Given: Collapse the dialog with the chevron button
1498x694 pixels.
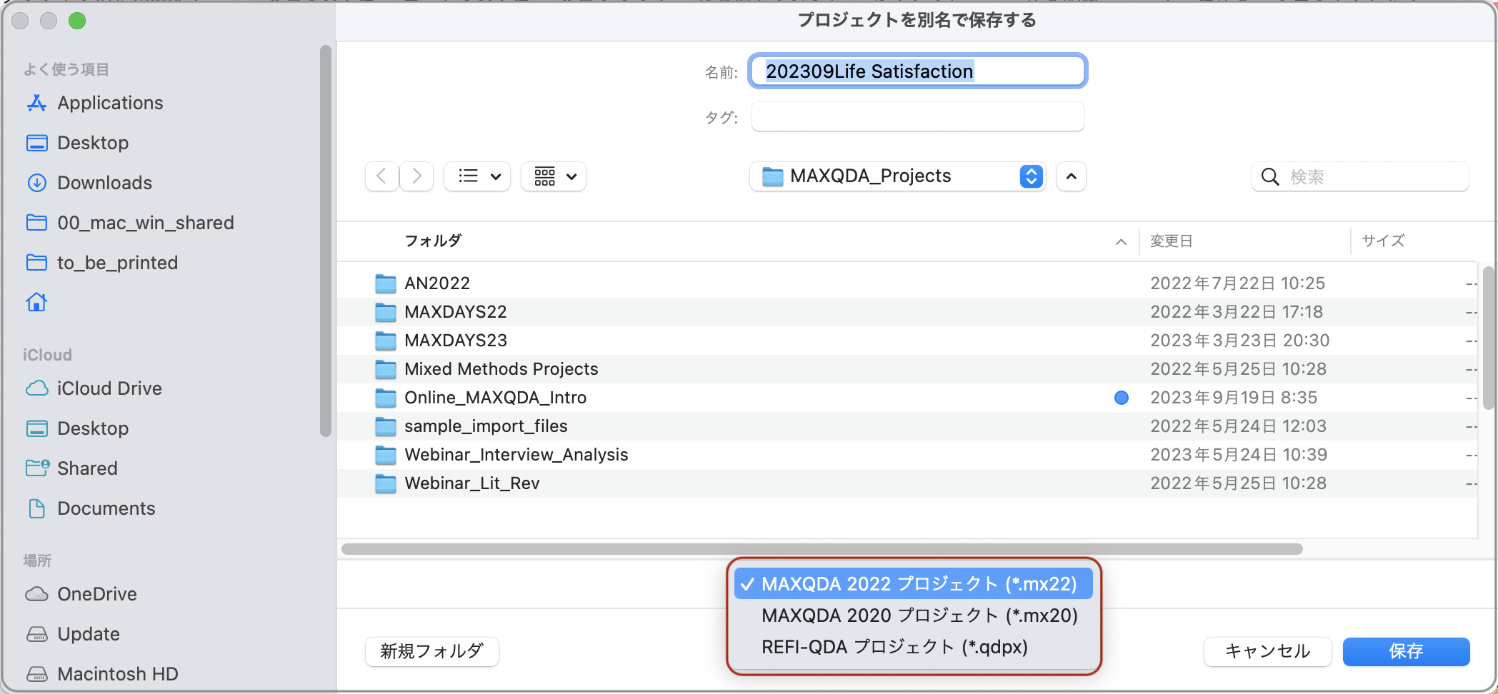Looking at the screenshot, I should pos(1071,176).
